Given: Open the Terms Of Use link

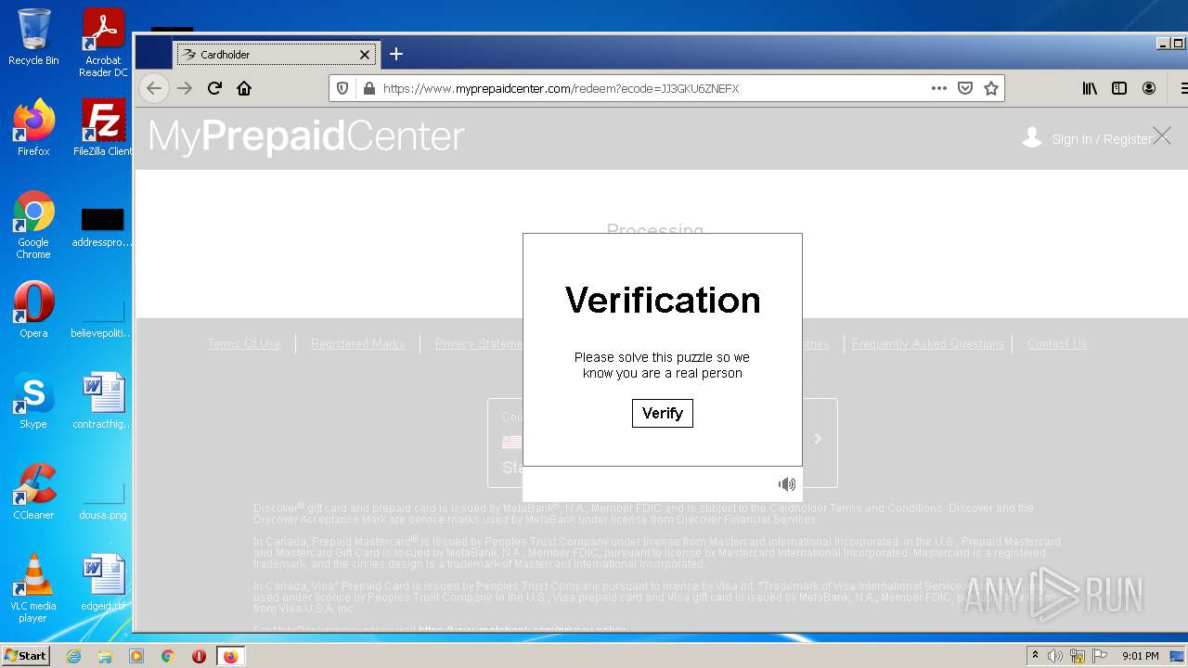Looking at the screenshot, I should click(x=244, y=343).
